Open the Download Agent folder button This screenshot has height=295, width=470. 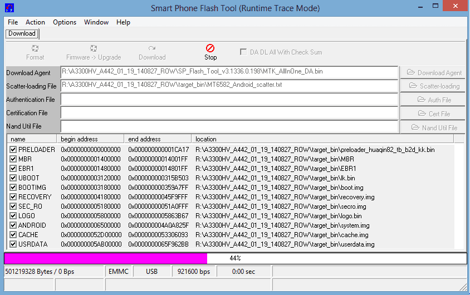pos(432,73)
